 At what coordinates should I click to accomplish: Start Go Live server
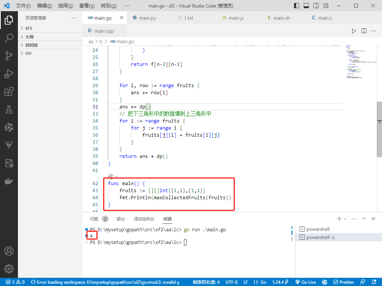306,282
